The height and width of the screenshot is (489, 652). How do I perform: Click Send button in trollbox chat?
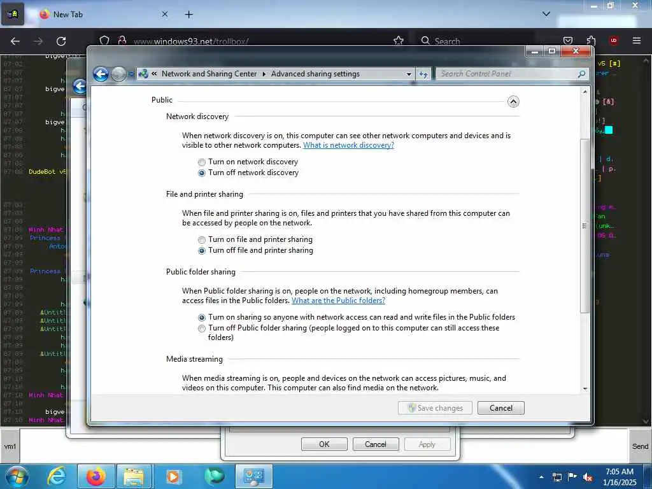point(640,446)
